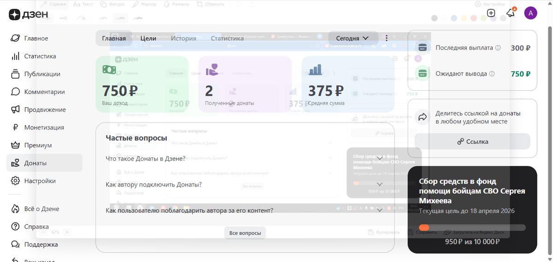Open Публикации stack icon in the sidebar
This screenshot has height=262, width=553.
coord(15,74)
